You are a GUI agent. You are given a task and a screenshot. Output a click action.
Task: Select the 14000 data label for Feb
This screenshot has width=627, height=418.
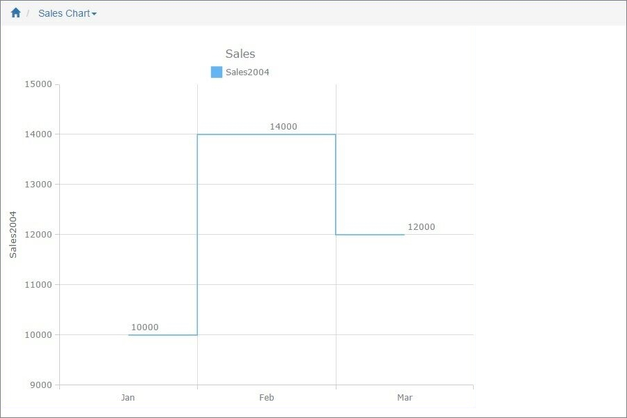pos(284,126)
